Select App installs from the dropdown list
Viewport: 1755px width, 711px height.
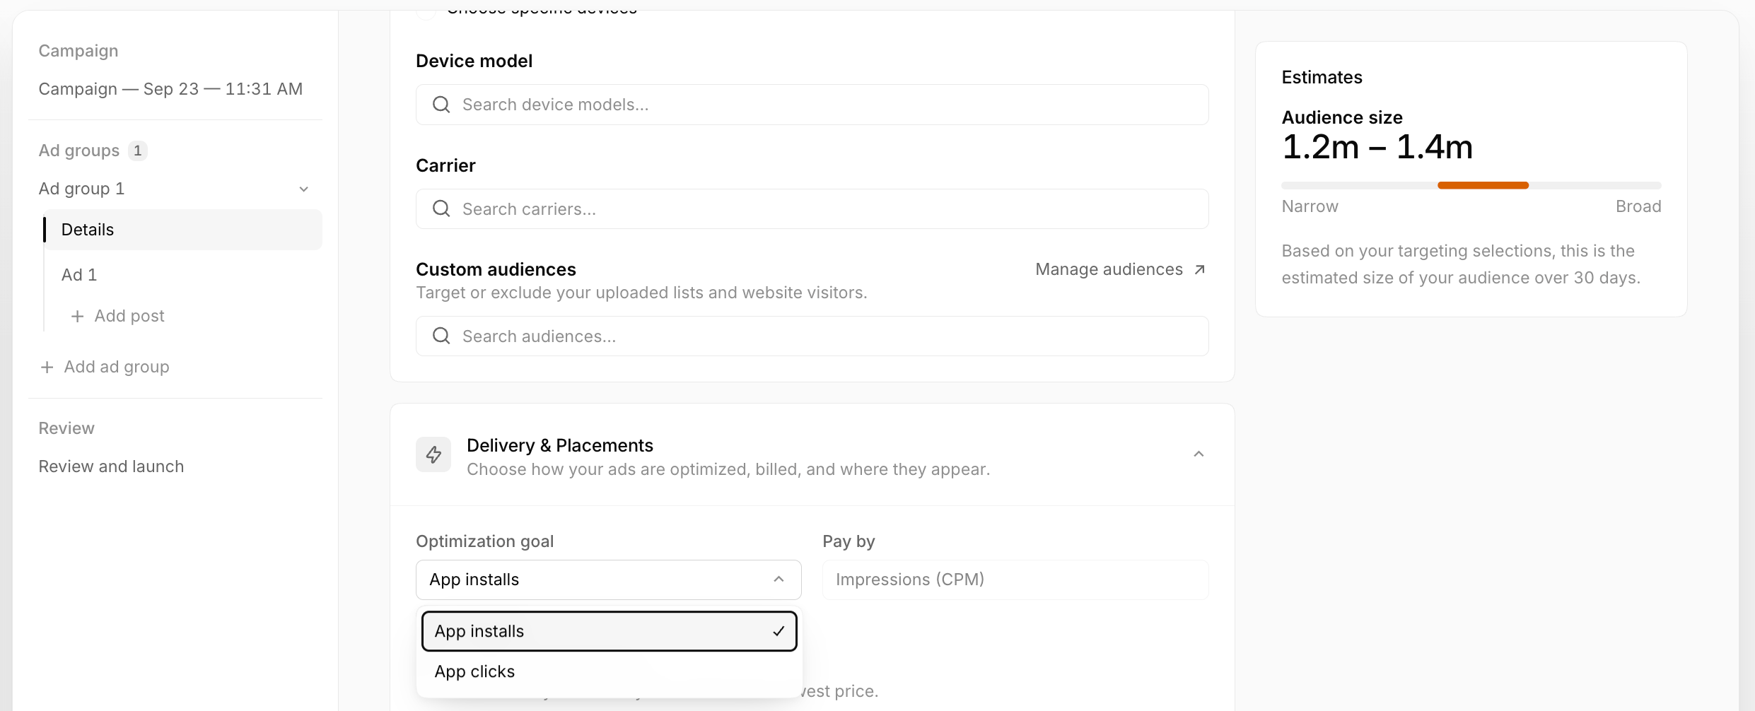610,631
